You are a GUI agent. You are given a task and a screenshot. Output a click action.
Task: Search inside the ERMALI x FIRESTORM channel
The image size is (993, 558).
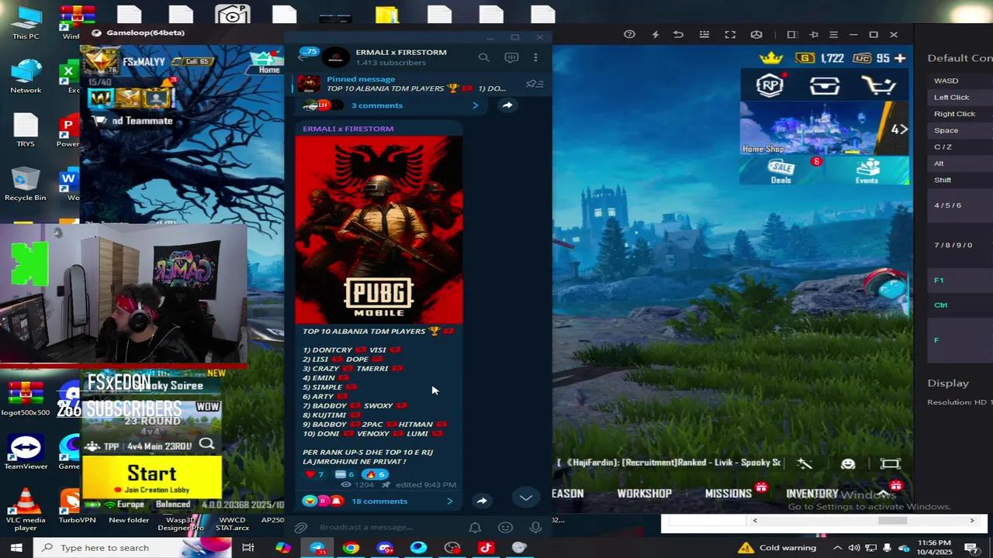(x=483, y=57)
